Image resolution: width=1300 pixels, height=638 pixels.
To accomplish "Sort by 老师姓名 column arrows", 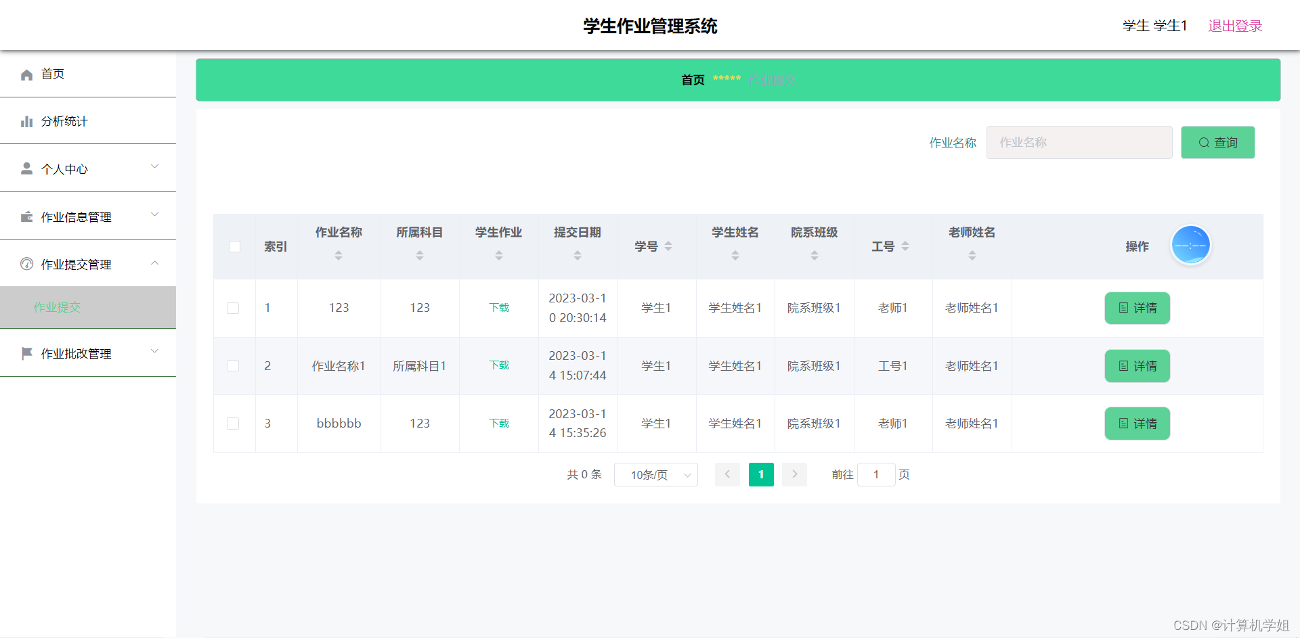I will [x=972, y=255].
